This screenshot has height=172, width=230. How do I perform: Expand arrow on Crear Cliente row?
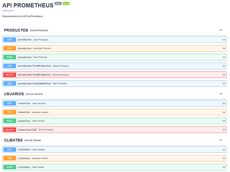click(224, 167)
